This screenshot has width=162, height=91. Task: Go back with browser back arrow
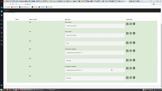[5, 4]
